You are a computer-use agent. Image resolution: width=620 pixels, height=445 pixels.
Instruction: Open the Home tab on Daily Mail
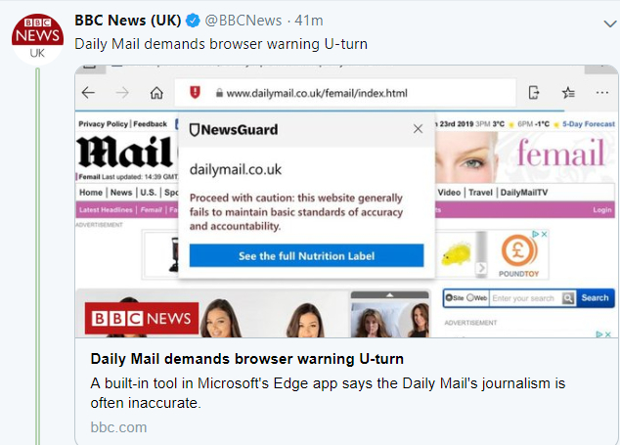point(91,193)
